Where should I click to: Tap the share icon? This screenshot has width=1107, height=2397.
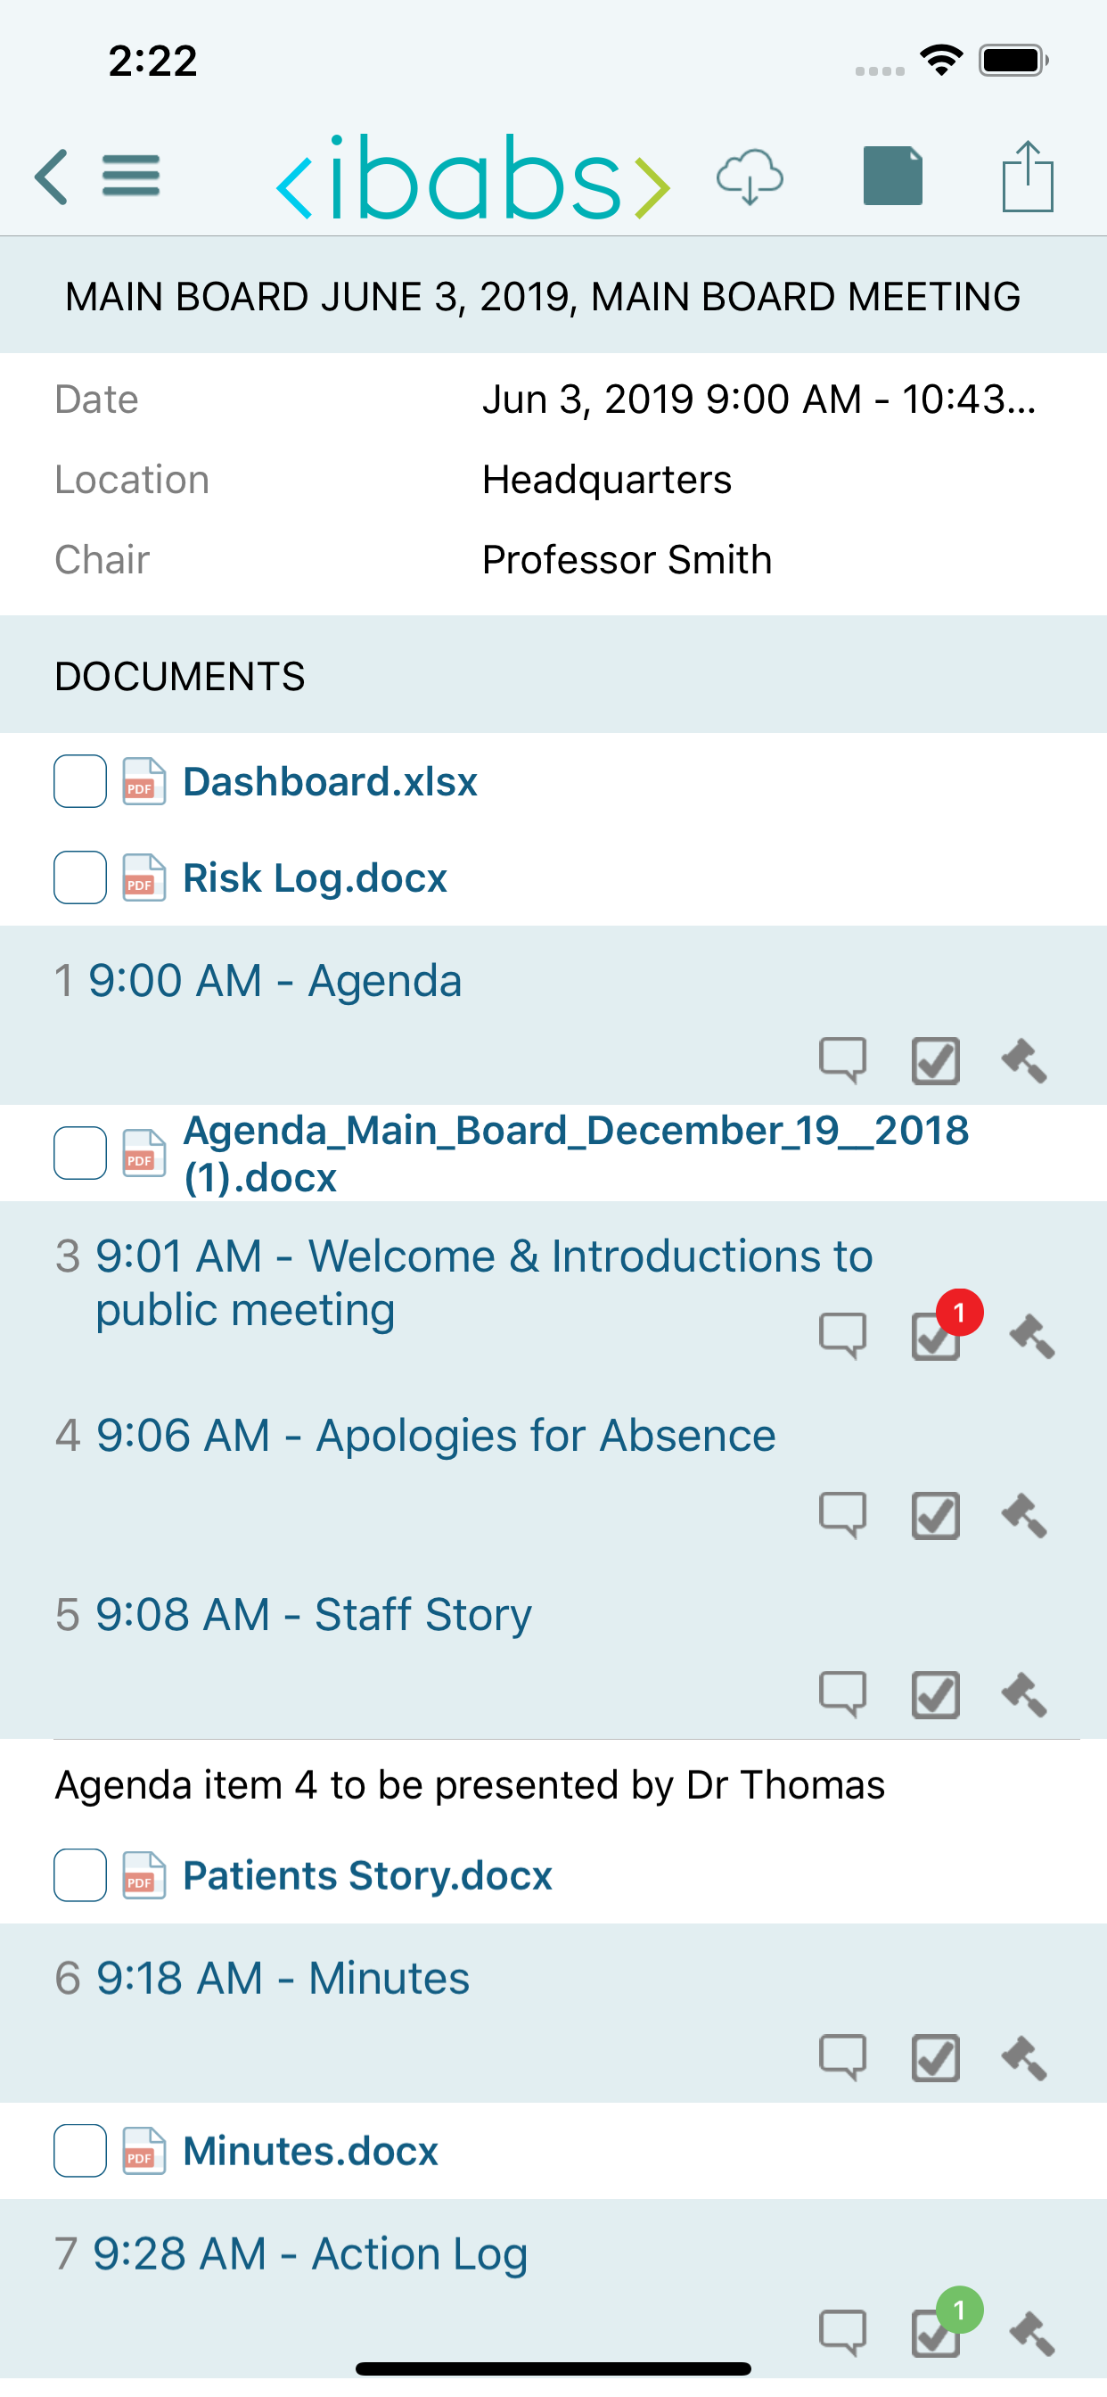[x=1027, y=177]
